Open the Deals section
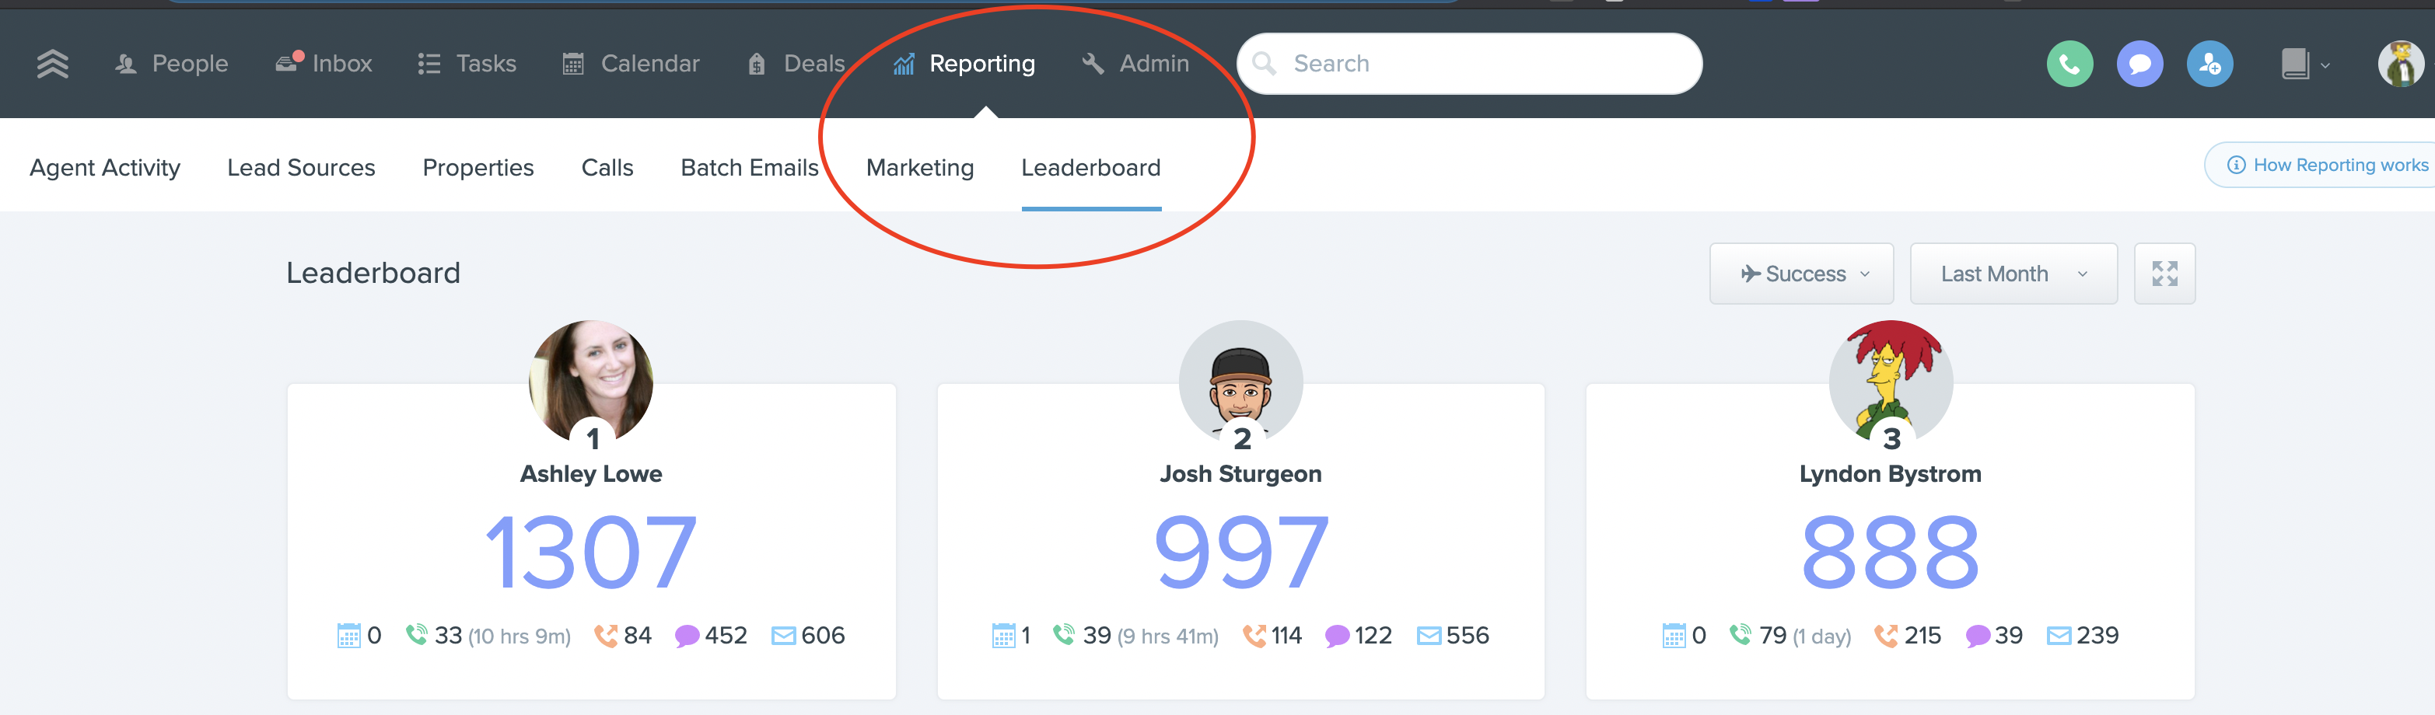Screen dimensions: 2435x715 pyautogui.click(x=796, y=63)
